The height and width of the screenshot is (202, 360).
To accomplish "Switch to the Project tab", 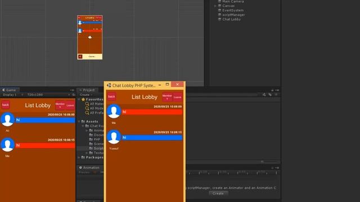I will [87, 90].
